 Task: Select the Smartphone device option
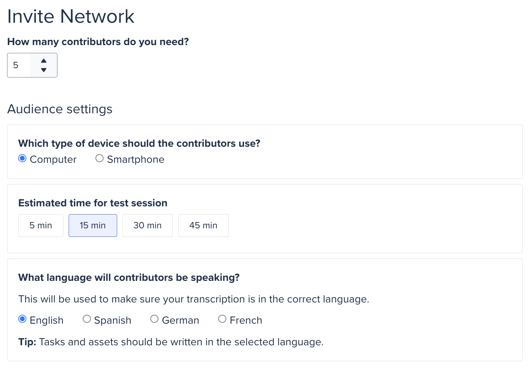click(x=99, y=158)
